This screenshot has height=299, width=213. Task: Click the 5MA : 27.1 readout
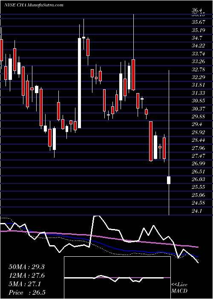click(x=25, y=284)
